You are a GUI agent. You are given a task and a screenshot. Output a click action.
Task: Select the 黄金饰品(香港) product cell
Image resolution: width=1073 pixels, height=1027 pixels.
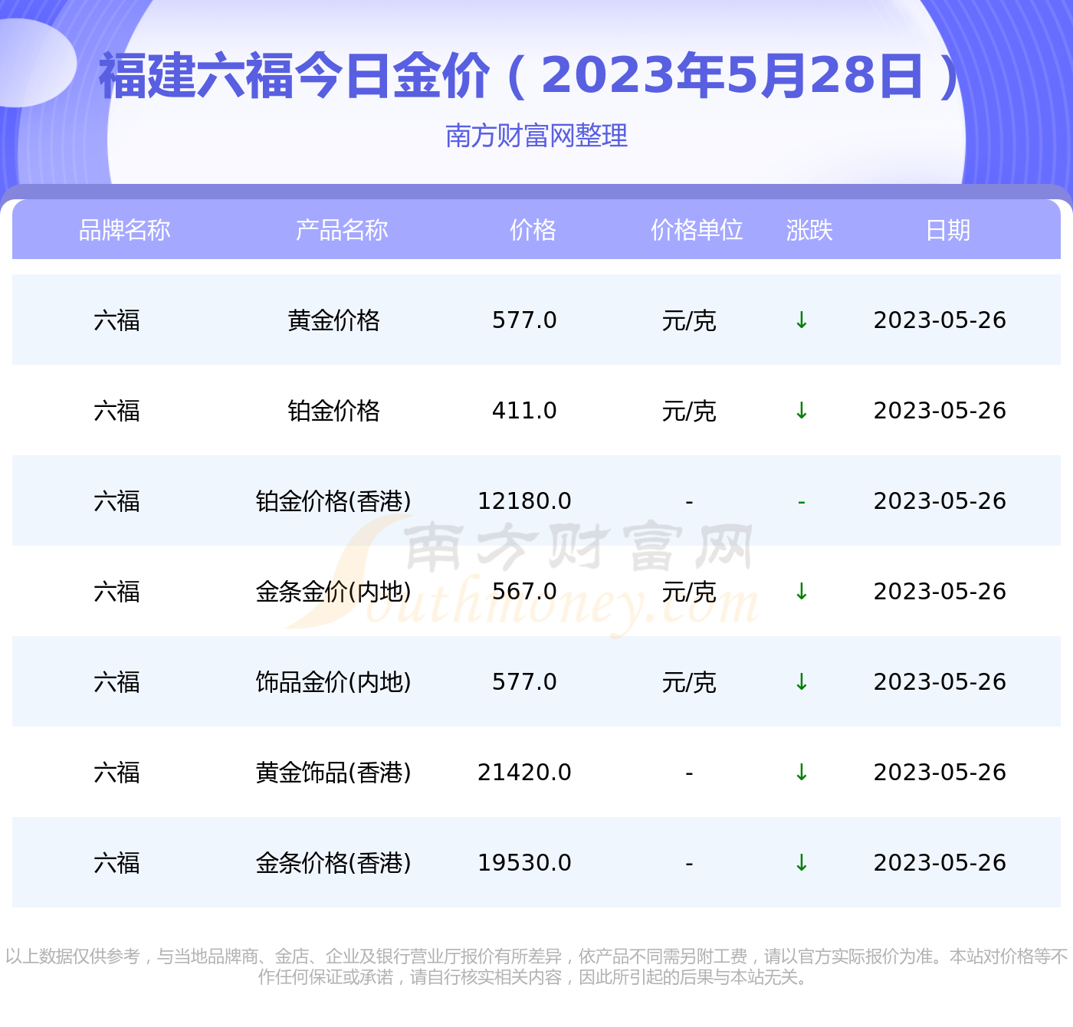(x=333, y=773)
